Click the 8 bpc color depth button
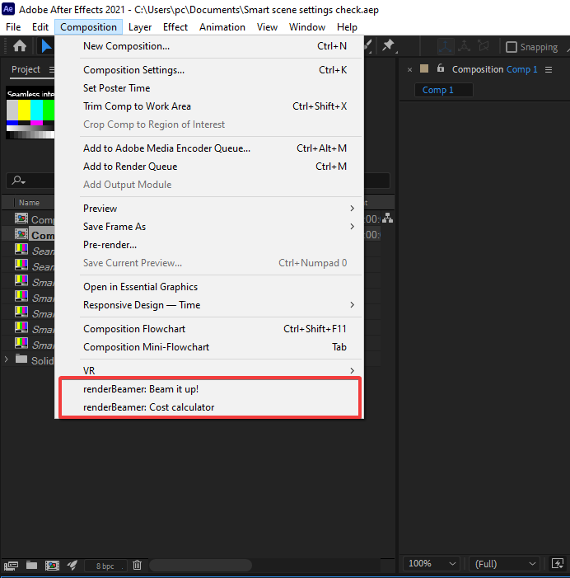Screen dimensions: 570x578 point(105,566)
